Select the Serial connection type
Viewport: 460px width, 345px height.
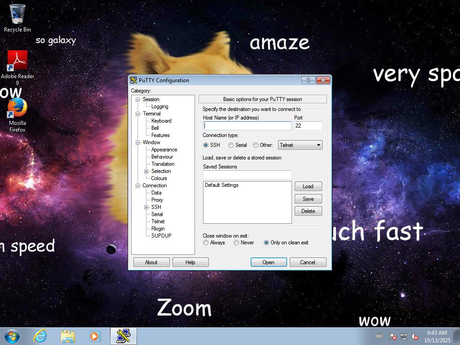(231, 145)
